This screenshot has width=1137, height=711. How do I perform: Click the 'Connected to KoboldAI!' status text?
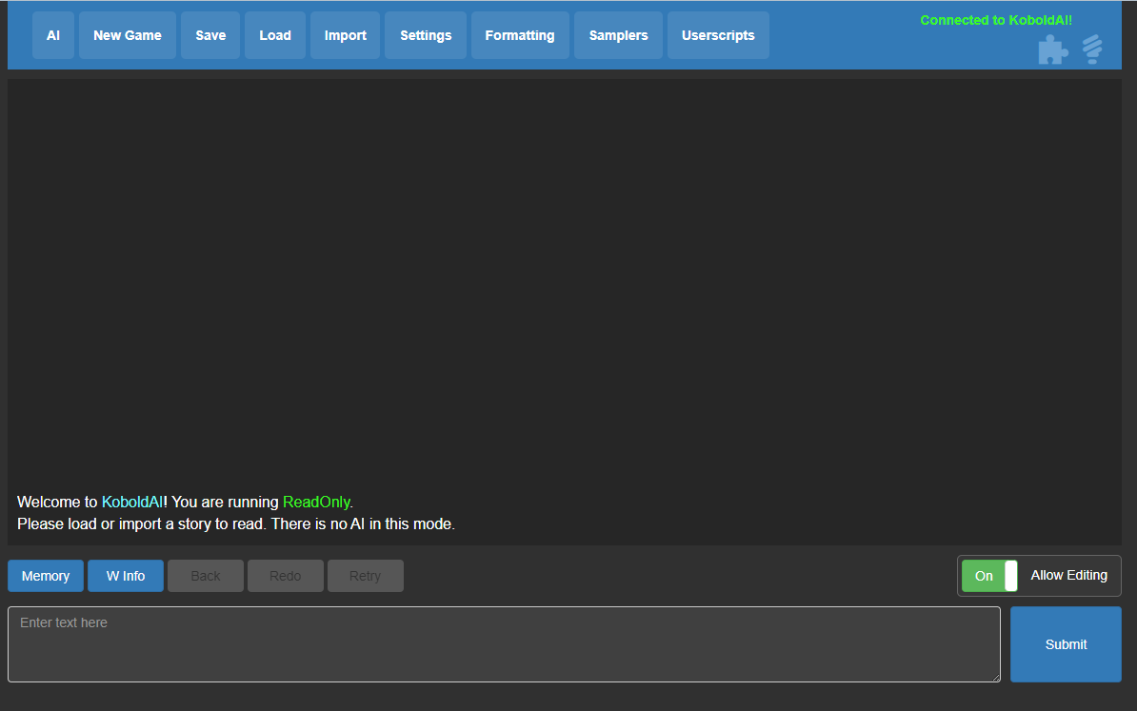pyautogui.click(x=996, y=20)
